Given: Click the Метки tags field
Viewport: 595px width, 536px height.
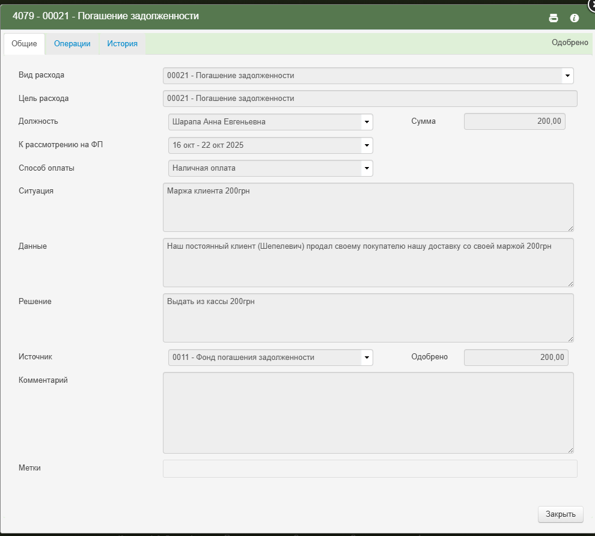Looking at the screenshot, I should click(370, 469).
